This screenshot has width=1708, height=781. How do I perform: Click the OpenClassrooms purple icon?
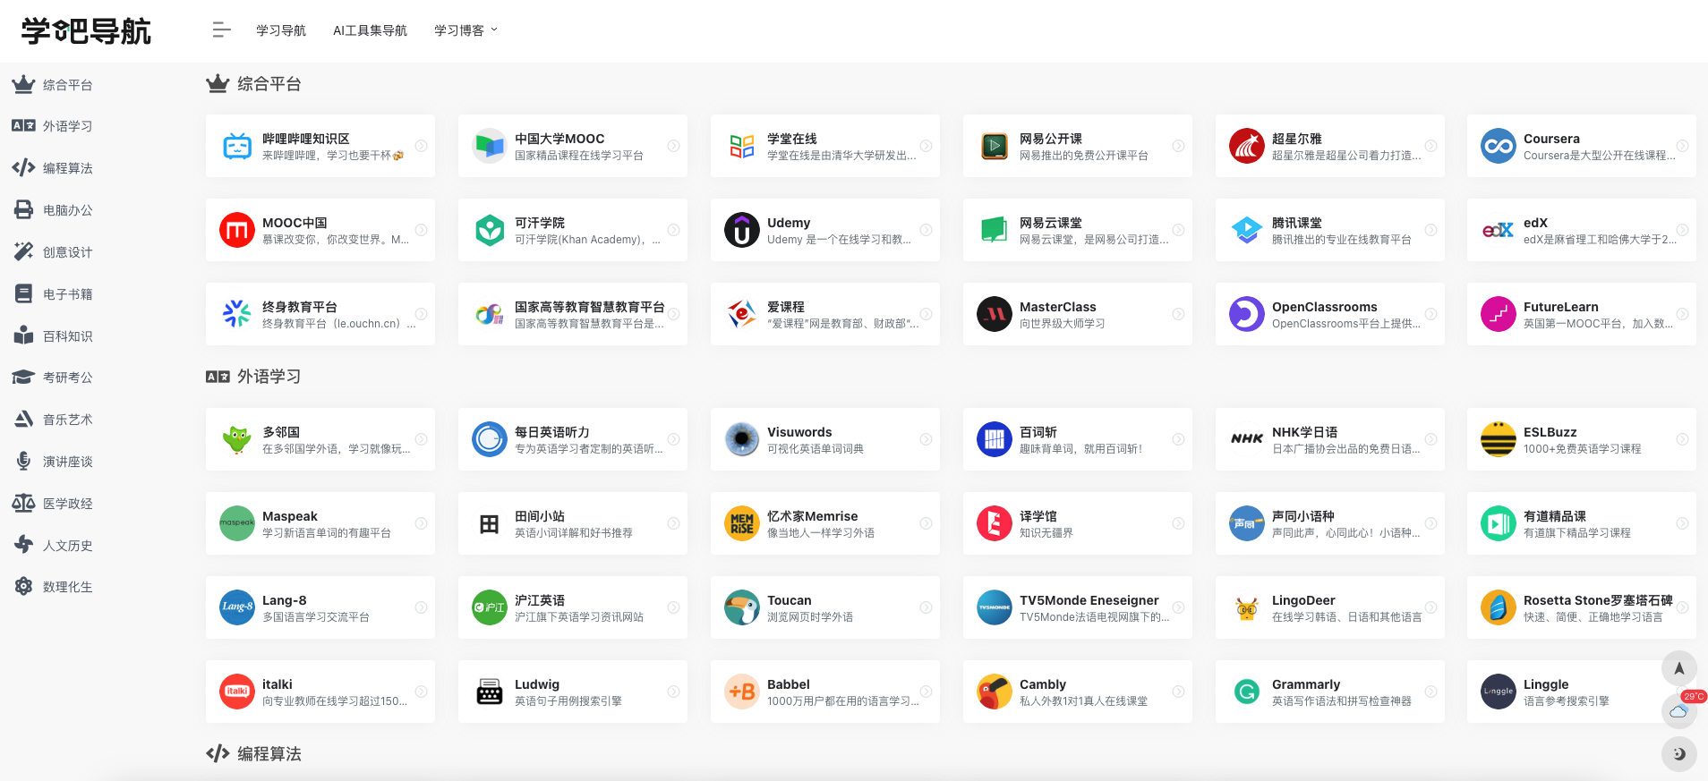point(1247,314)
